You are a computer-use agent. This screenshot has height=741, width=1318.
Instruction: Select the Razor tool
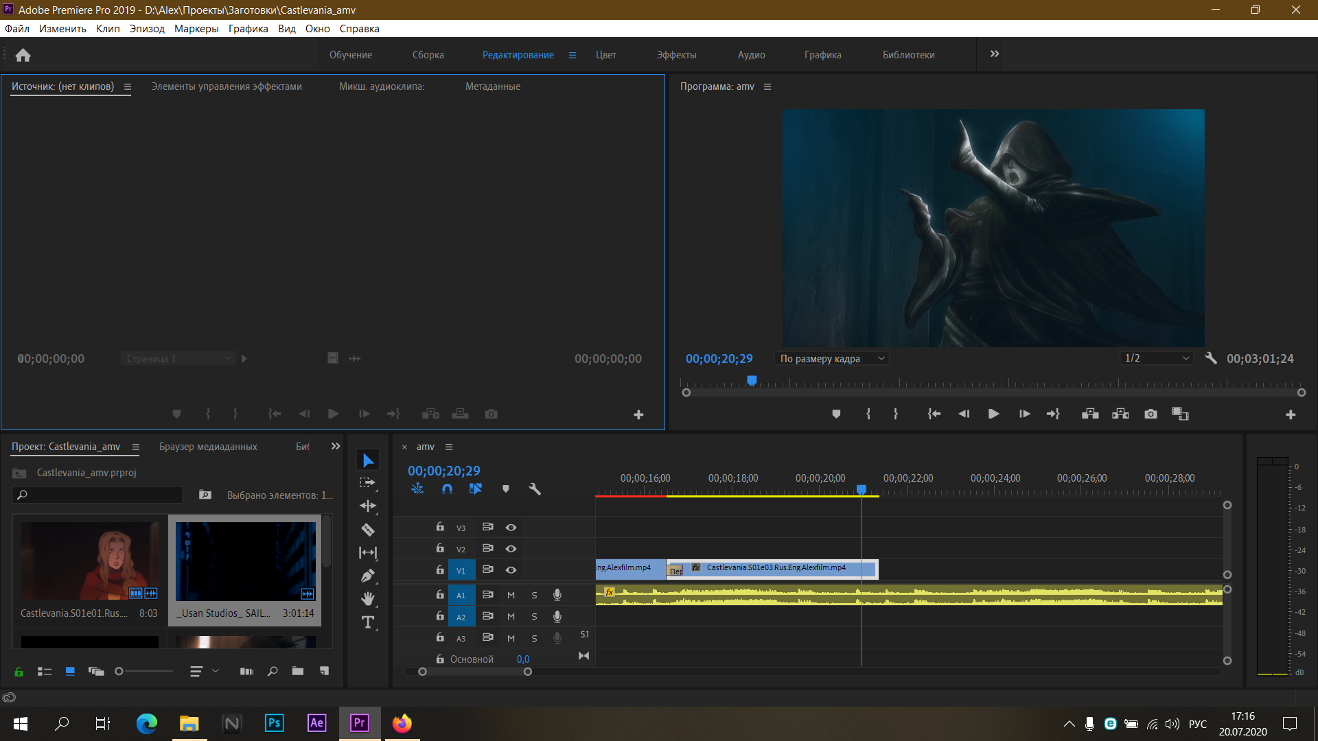coord(368,530)
